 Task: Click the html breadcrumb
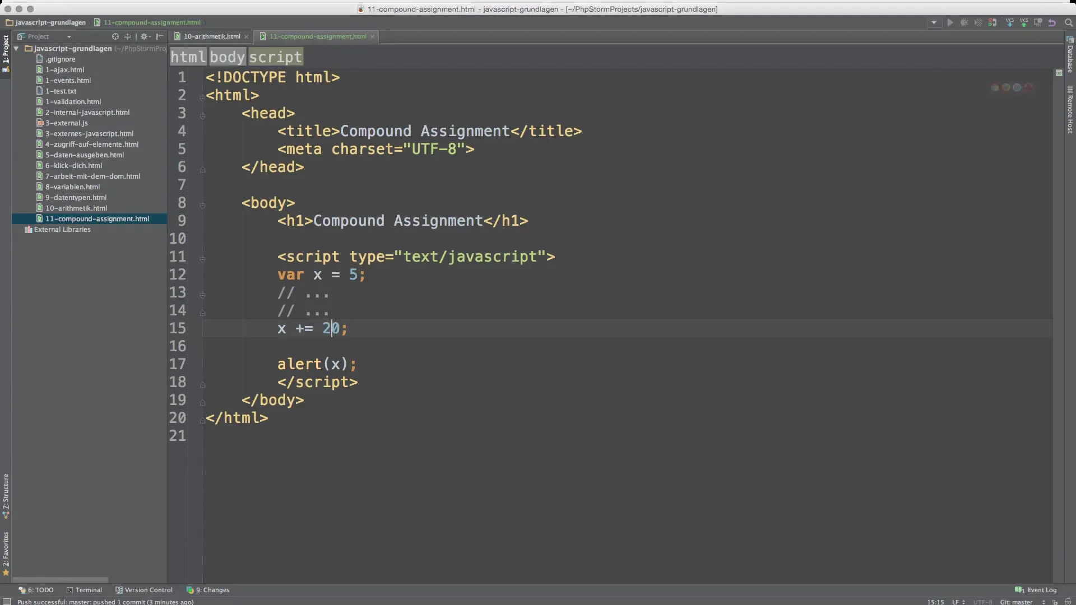tap(188, 57)
